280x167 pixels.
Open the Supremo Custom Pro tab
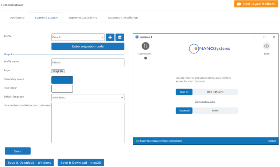point(83,17)
